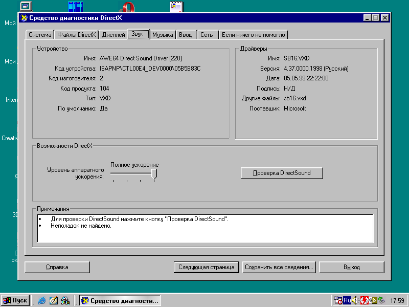
Task: Click the note Неполадок не найдено
Action: [81, 226]
